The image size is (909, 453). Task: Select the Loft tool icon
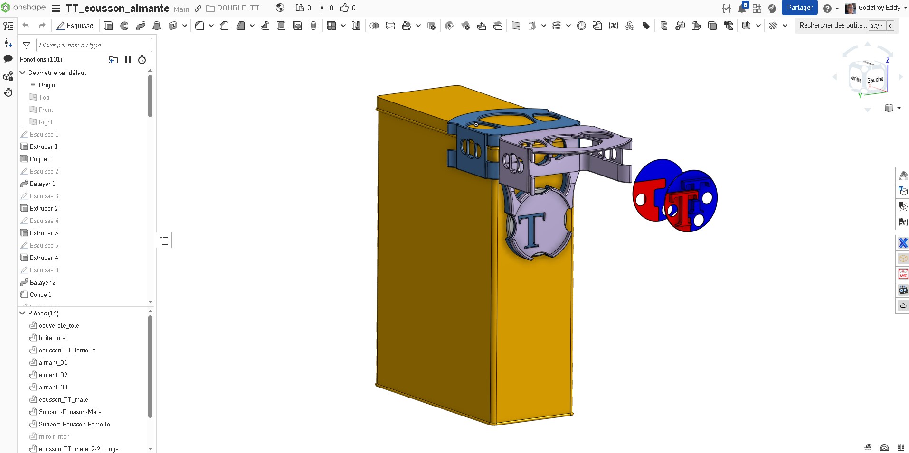tap(157, 26)
